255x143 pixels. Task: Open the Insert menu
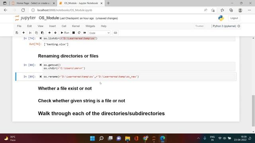coord(53,26)
